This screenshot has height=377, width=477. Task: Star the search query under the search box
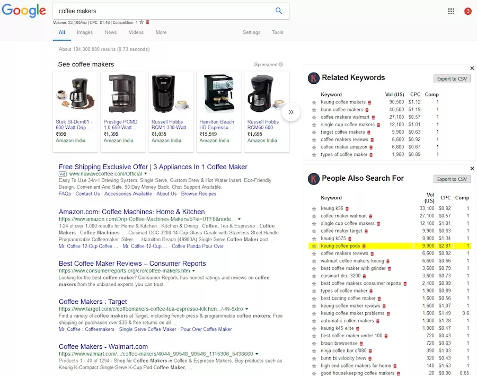click(142, 22)
